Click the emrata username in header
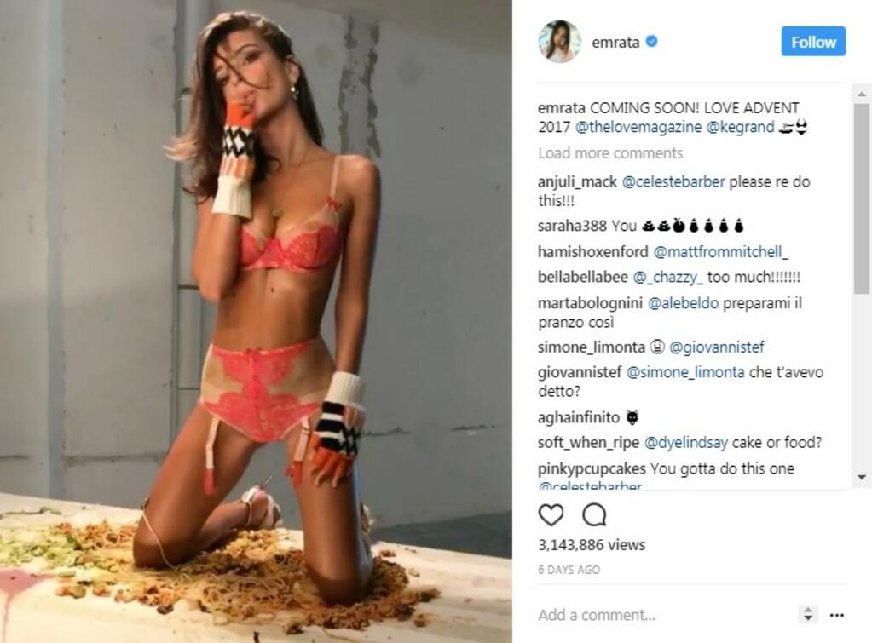The image size is (872, 643). click(615, 43)
